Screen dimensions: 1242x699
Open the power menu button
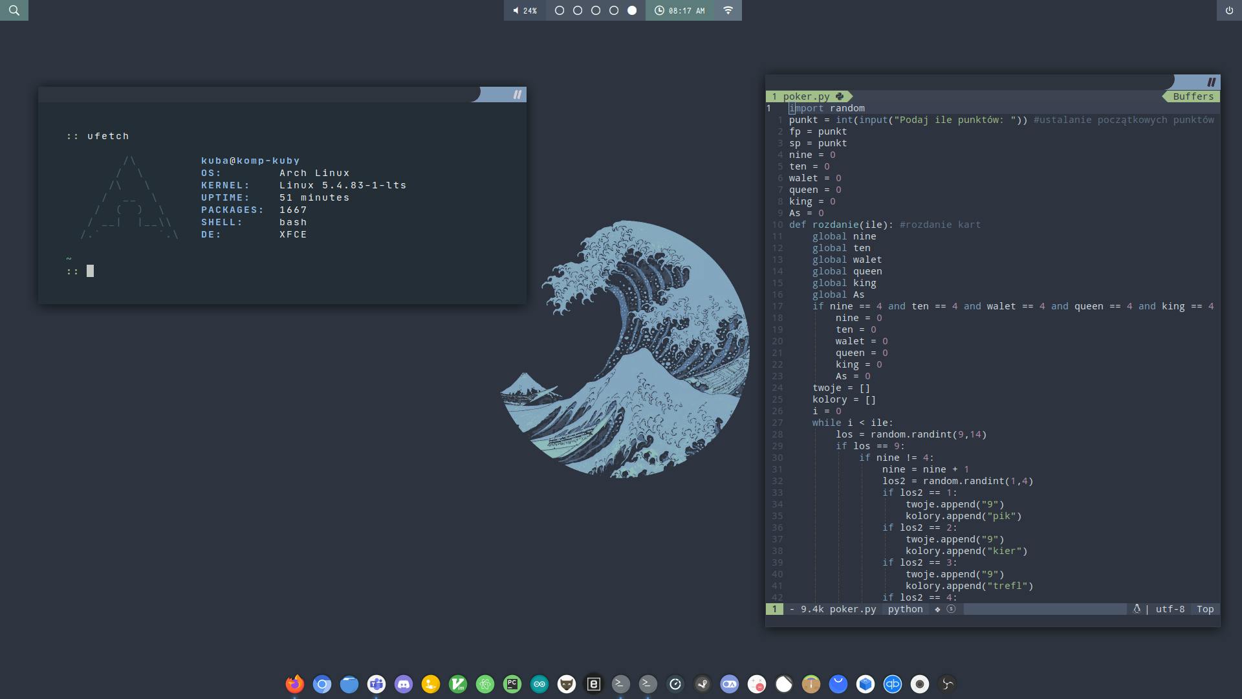point(1229,10)
